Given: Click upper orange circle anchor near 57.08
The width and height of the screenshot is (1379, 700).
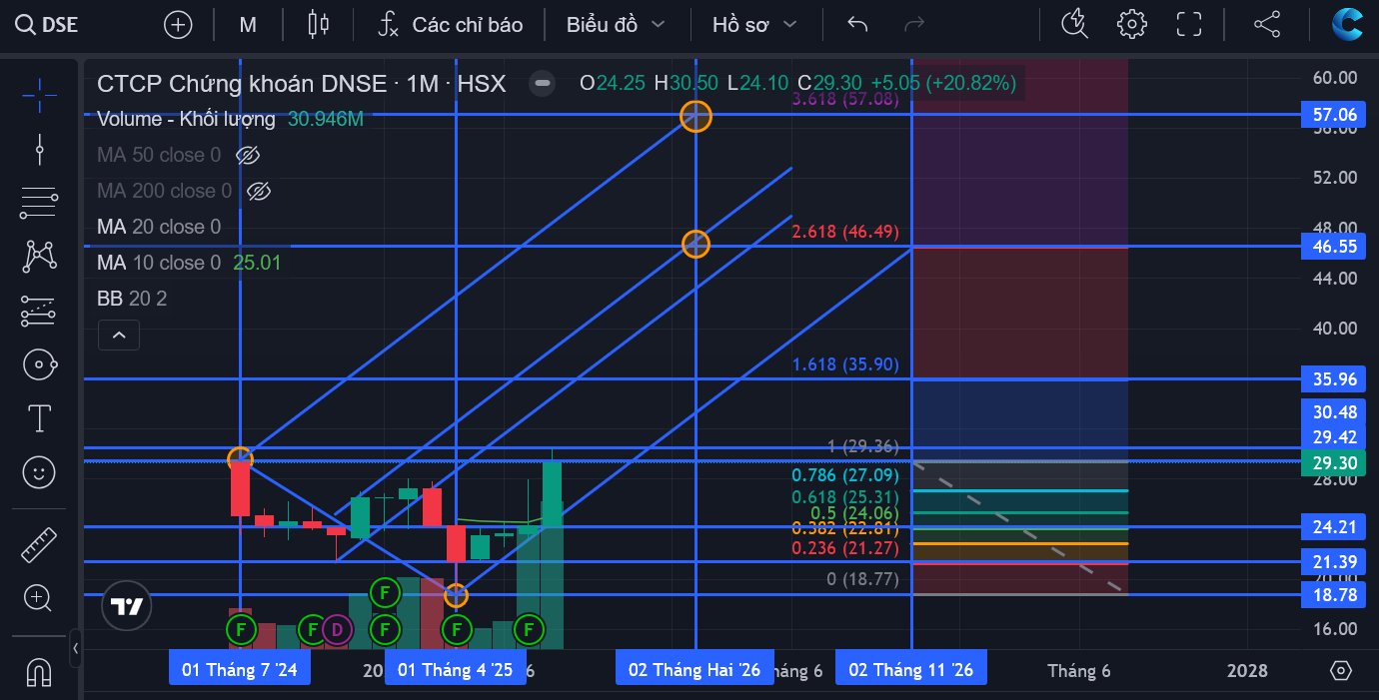Looking at the screenshot, I should (695, 116).
